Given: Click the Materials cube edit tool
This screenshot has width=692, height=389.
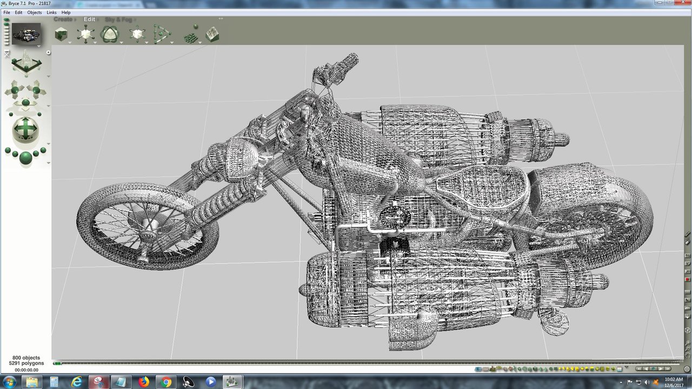Looking at the screenshot, I should pos(61,35).
